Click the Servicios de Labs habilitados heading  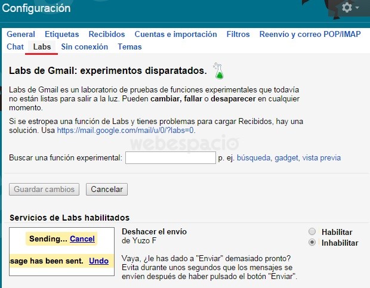(69, 218)
